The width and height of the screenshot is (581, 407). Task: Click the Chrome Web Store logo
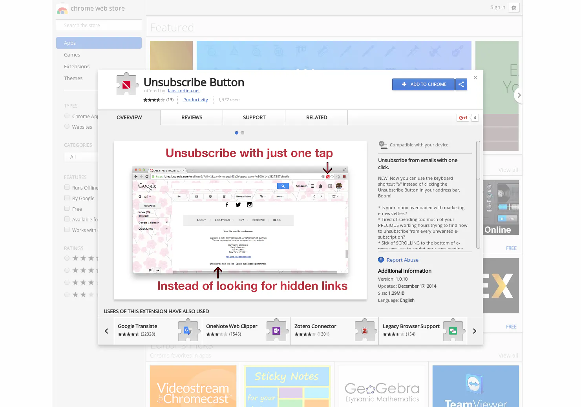pyautogui.click(x=62, y=9)
